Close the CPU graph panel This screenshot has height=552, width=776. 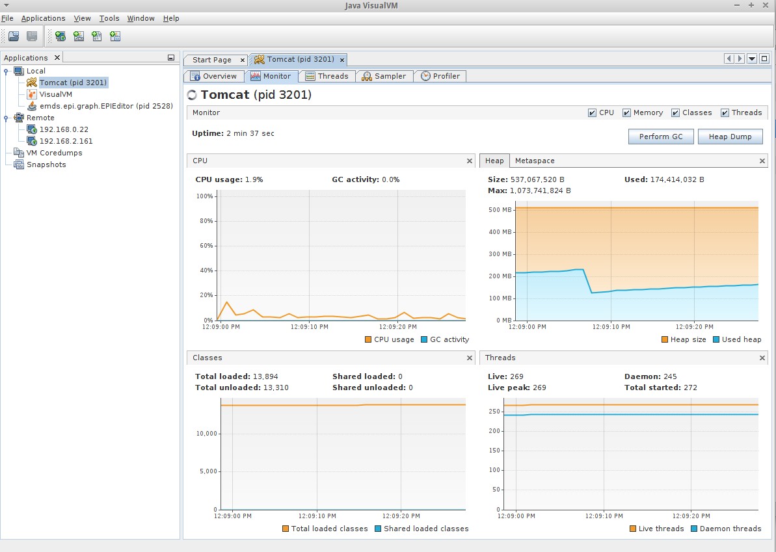point(470,161)
